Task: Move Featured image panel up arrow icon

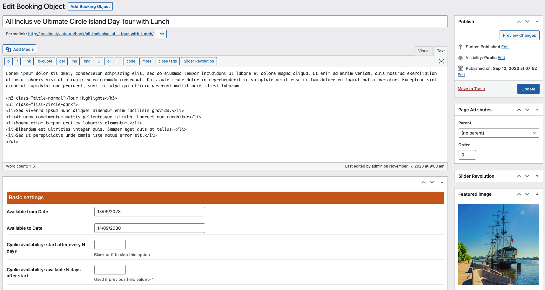Action: pos(519,194)
